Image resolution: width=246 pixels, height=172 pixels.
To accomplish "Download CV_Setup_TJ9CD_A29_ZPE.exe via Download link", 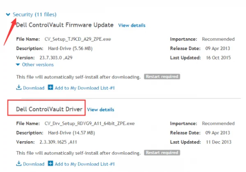I will (x=34, y=88).
